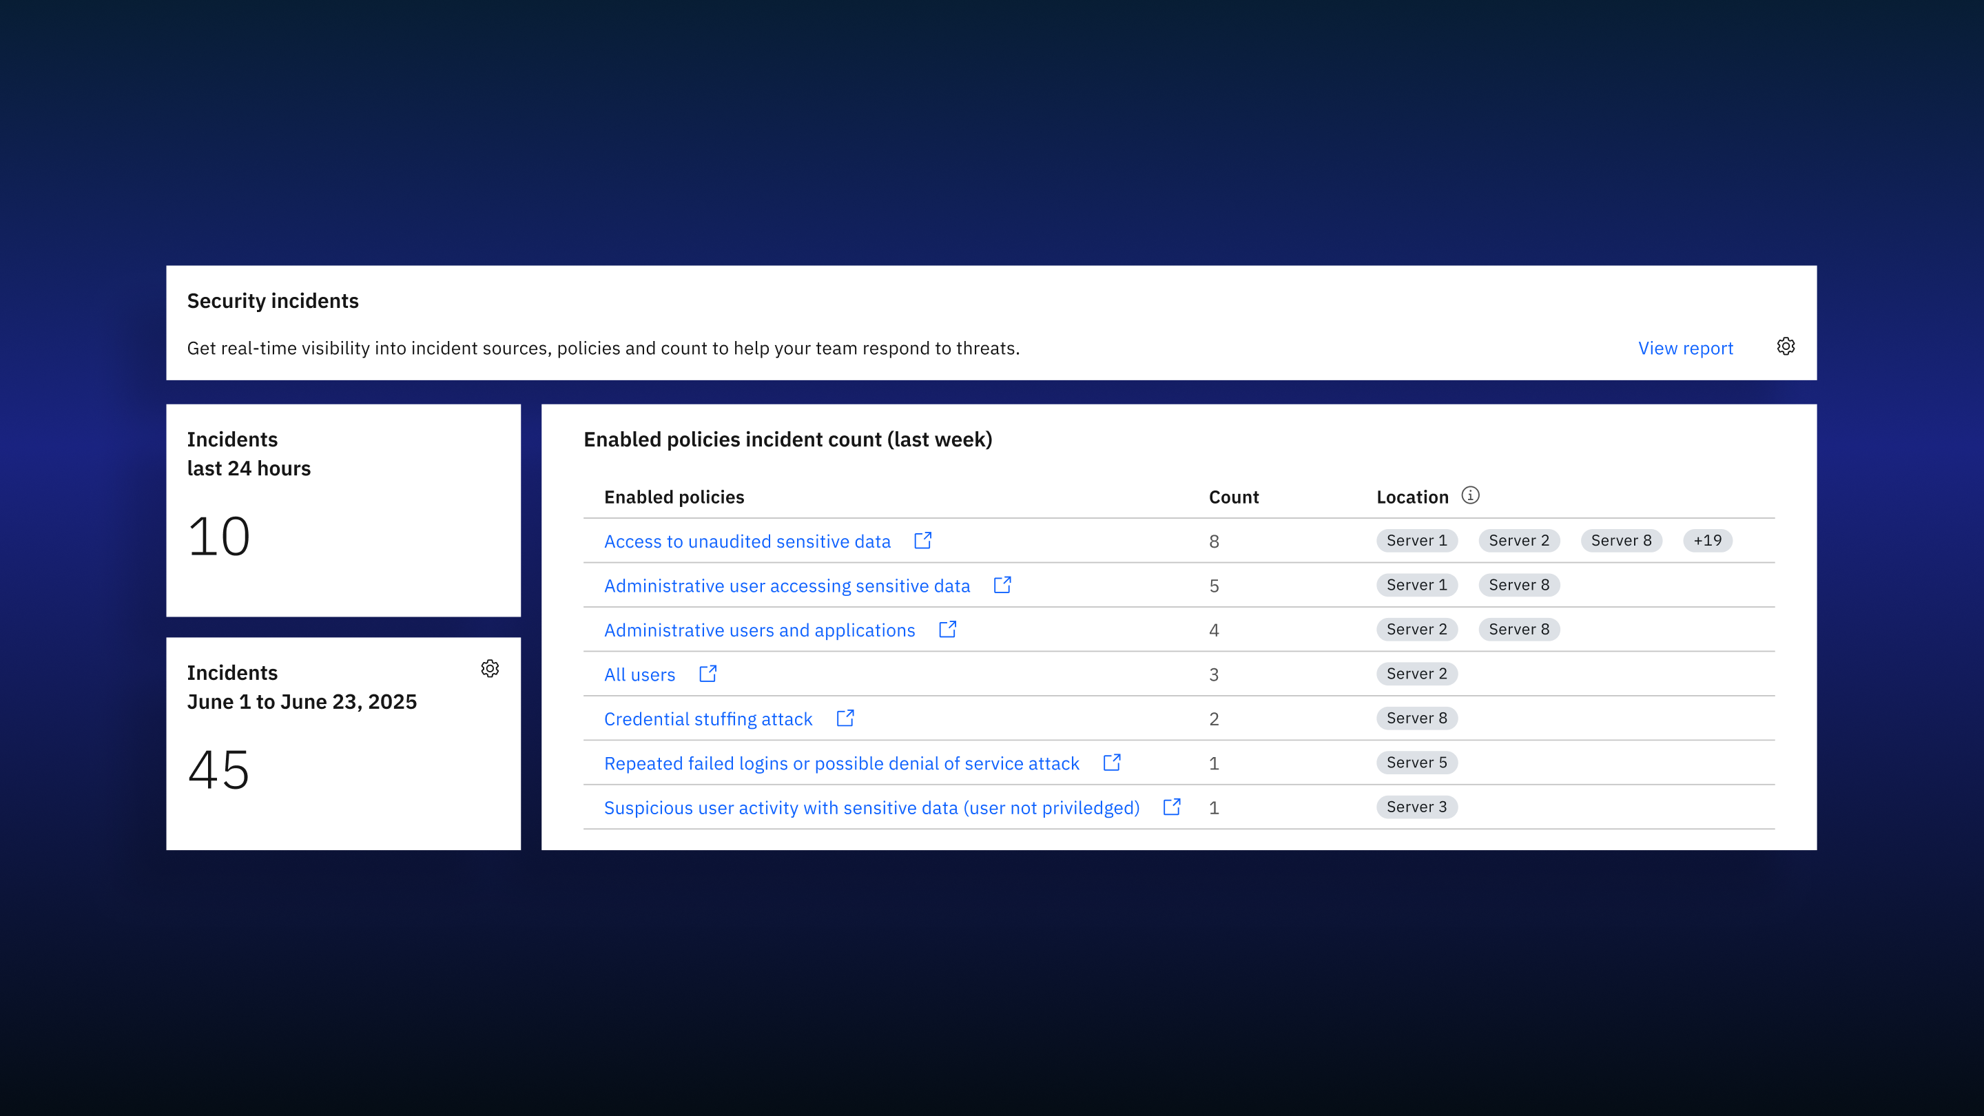Click count 3 for All users

click(x=1214, y=674)
